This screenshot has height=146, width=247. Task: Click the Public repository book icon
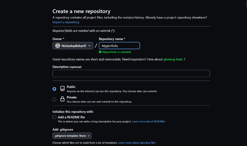(x=62, y=89)
